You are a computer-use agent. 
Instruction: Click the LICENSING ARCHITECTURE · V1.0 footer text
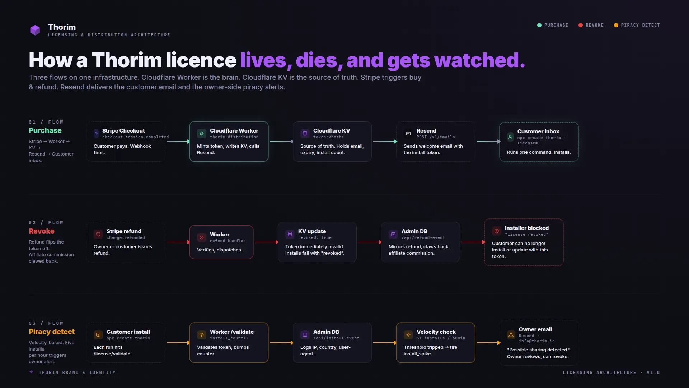[611, 373]
